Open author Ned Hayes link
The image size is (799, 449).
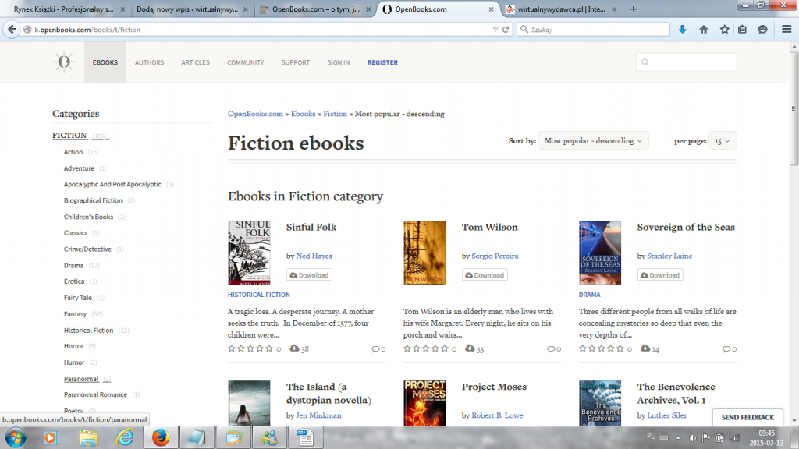click(314, 256)
